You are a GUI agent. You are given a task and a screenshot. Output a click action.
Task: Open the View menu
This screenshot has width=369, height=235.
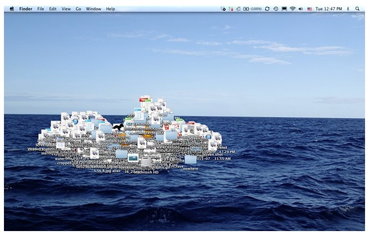click(66, 9)
